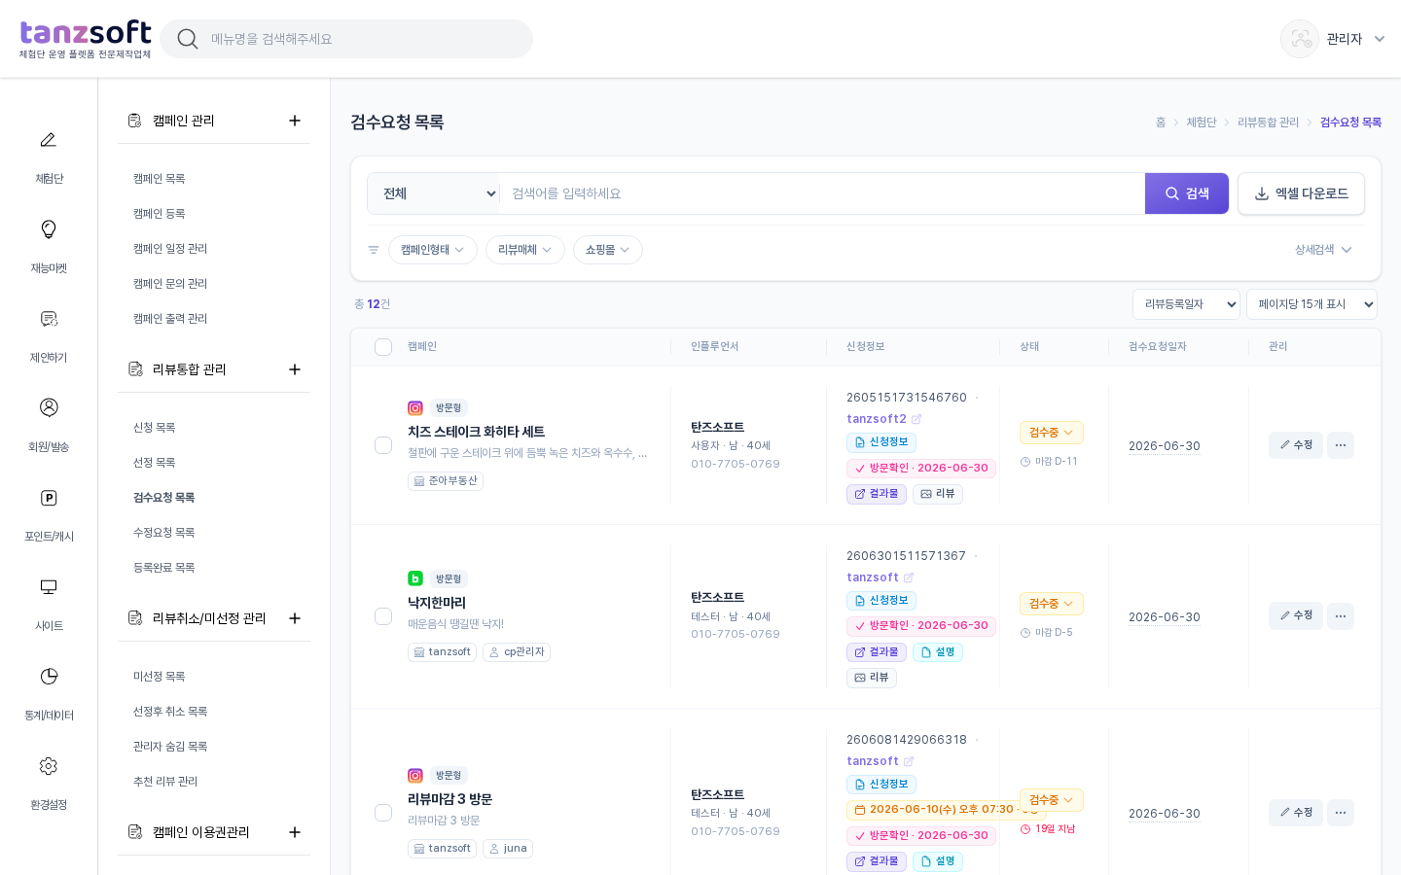
Task: Open the 회원/발송 user icon
Action: point(48,407)
